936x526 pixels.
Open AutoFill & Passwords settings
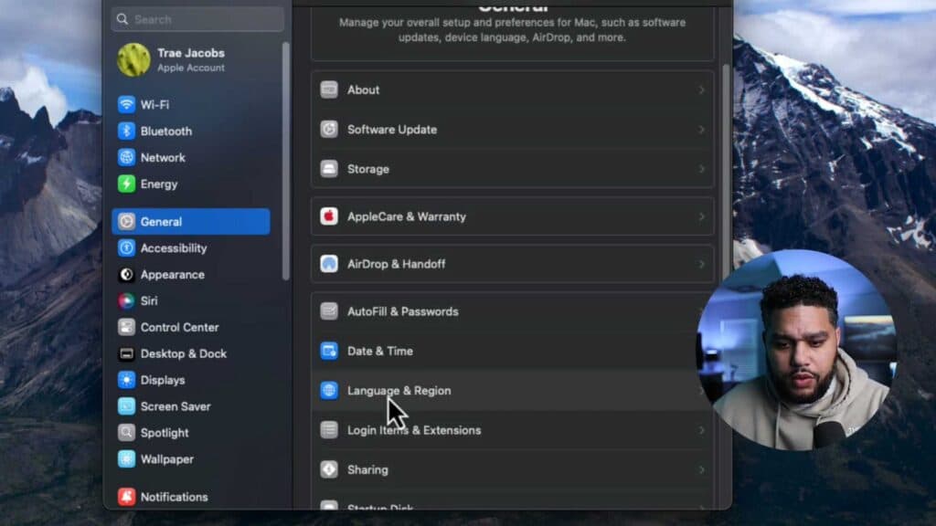[512, 311]
